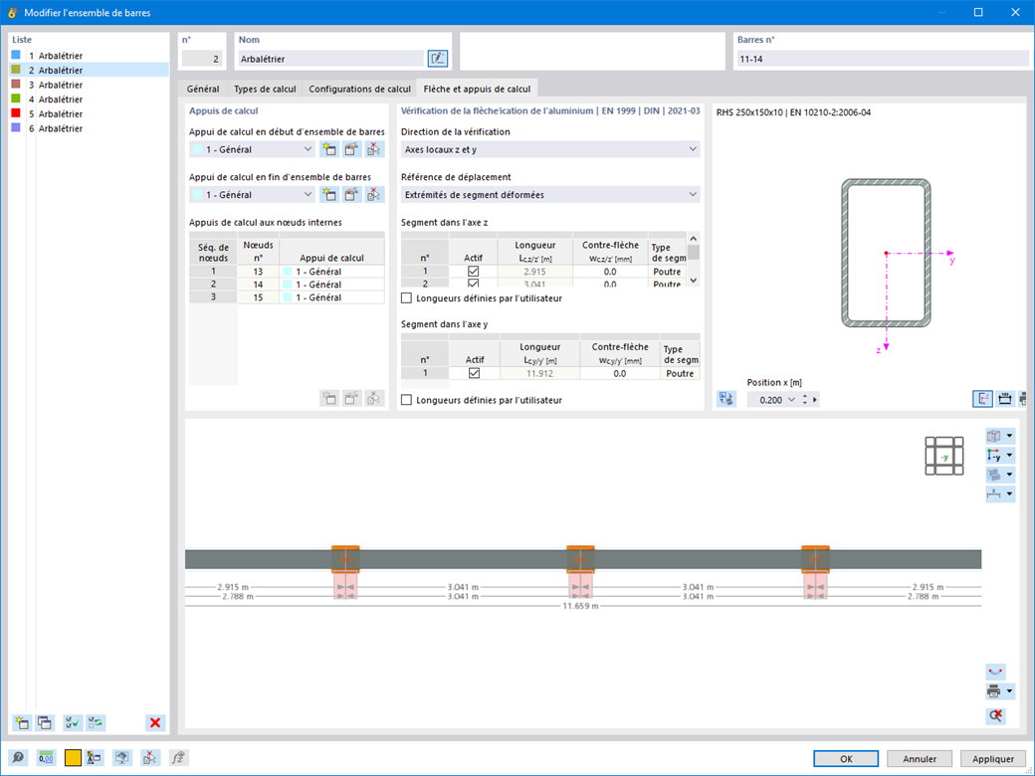This screenshot has width=1035, height=776.
Task: Click the invert selection icon under Liste
Action: click(x=96, y=722)
